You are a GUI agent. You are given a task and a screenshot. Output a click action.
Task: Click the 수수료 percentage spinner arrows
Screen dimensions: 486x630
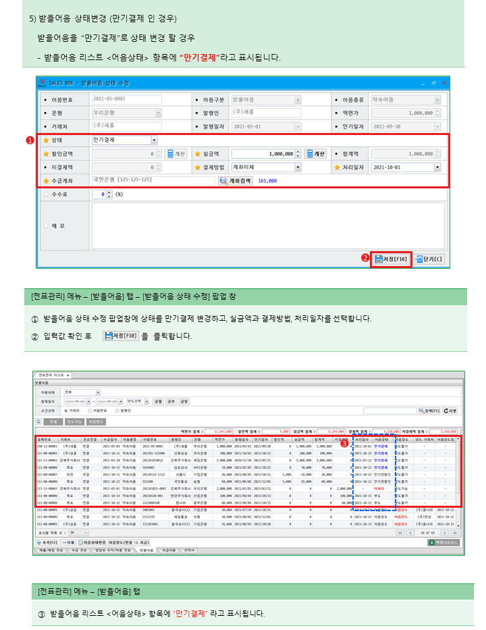(x=108, y=194)
